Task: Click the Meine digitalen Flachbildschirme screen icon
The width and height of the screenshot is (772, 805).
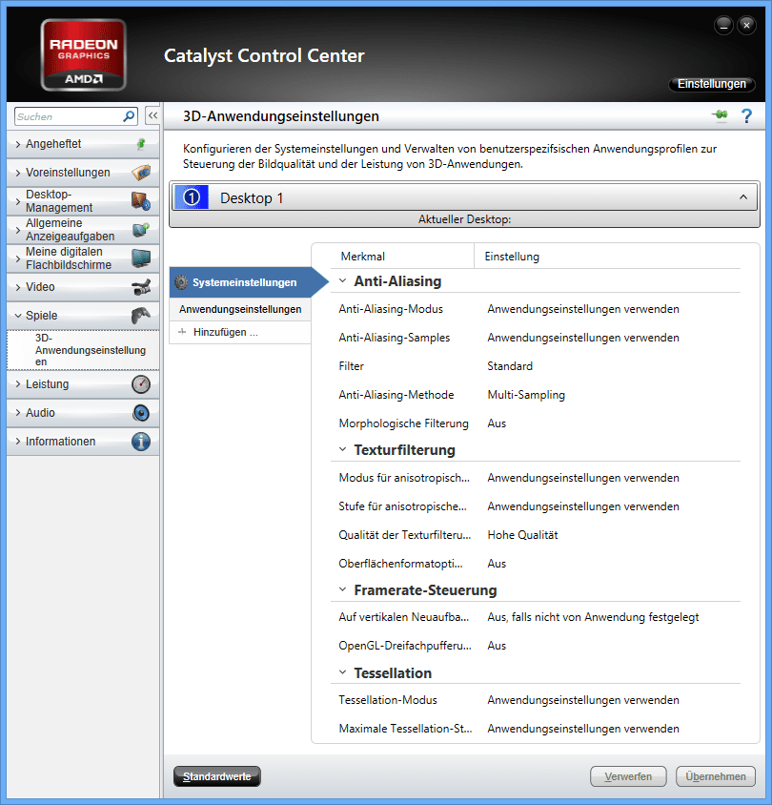Action: (141, 258)
